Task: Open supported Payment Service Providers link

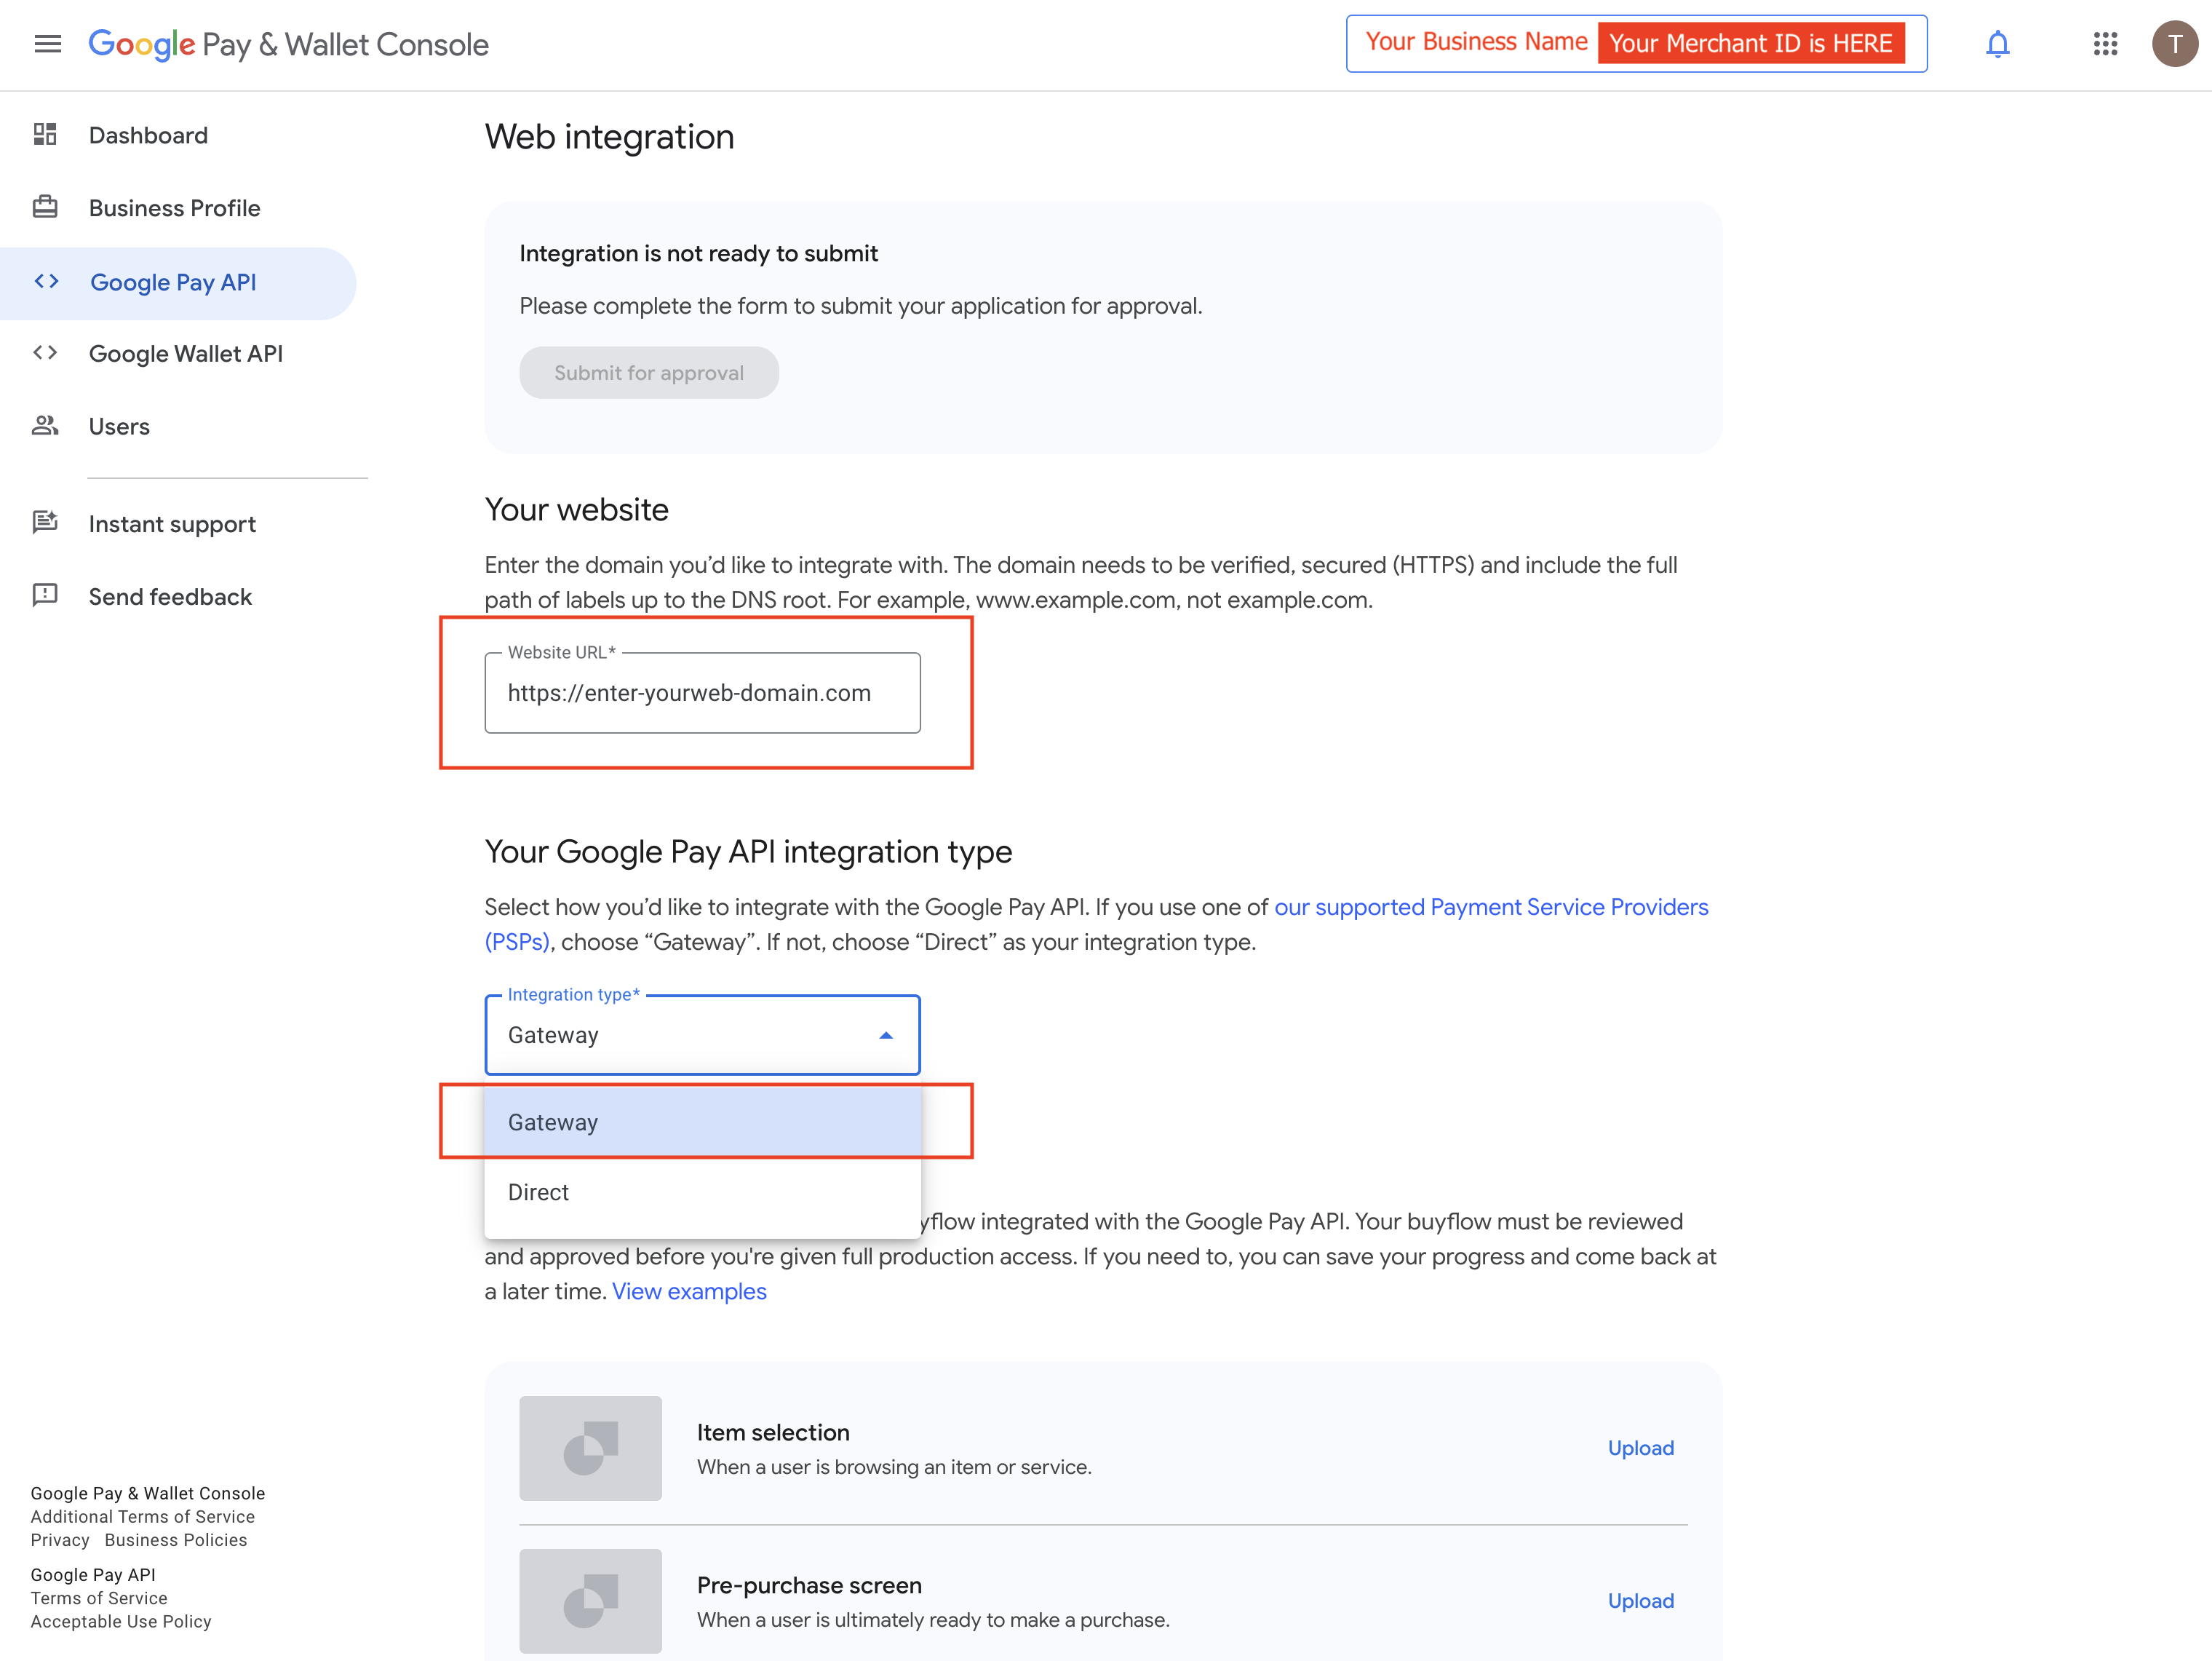Action: (x=1490, y=908)
